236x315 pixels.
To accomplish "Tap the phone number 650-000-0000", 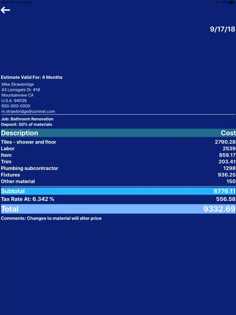I will point(16,106).
